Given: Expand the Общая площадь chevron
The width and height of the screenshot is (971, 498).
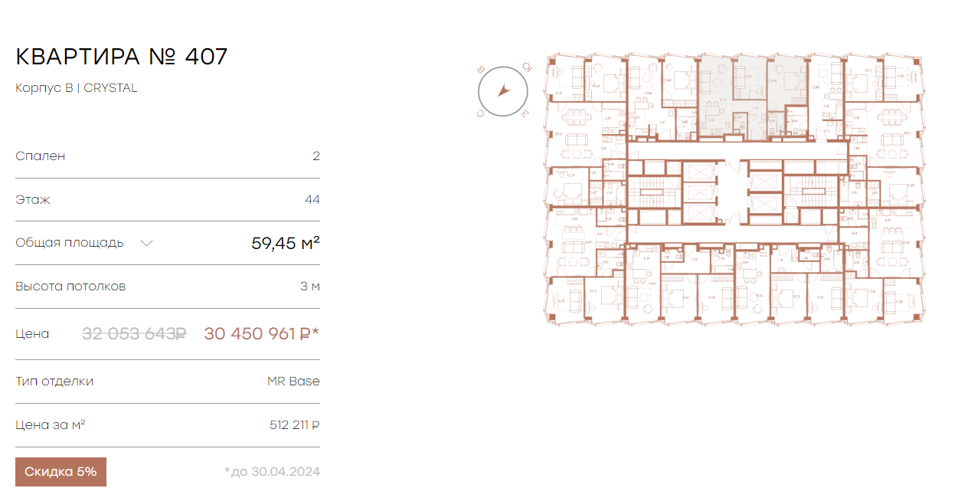Looking at the screenshot, I should (147, 243).
